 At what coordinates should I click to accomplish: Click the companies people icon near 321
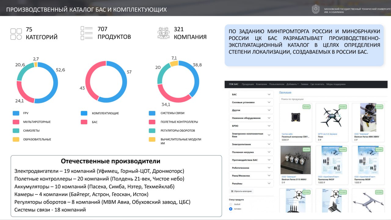pyautogui.click(x=163, y=33)
